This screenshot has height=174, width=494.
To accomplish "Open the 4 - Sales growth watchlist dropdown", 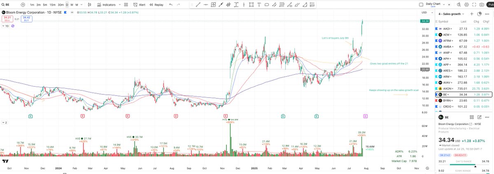I will [451, 14].
